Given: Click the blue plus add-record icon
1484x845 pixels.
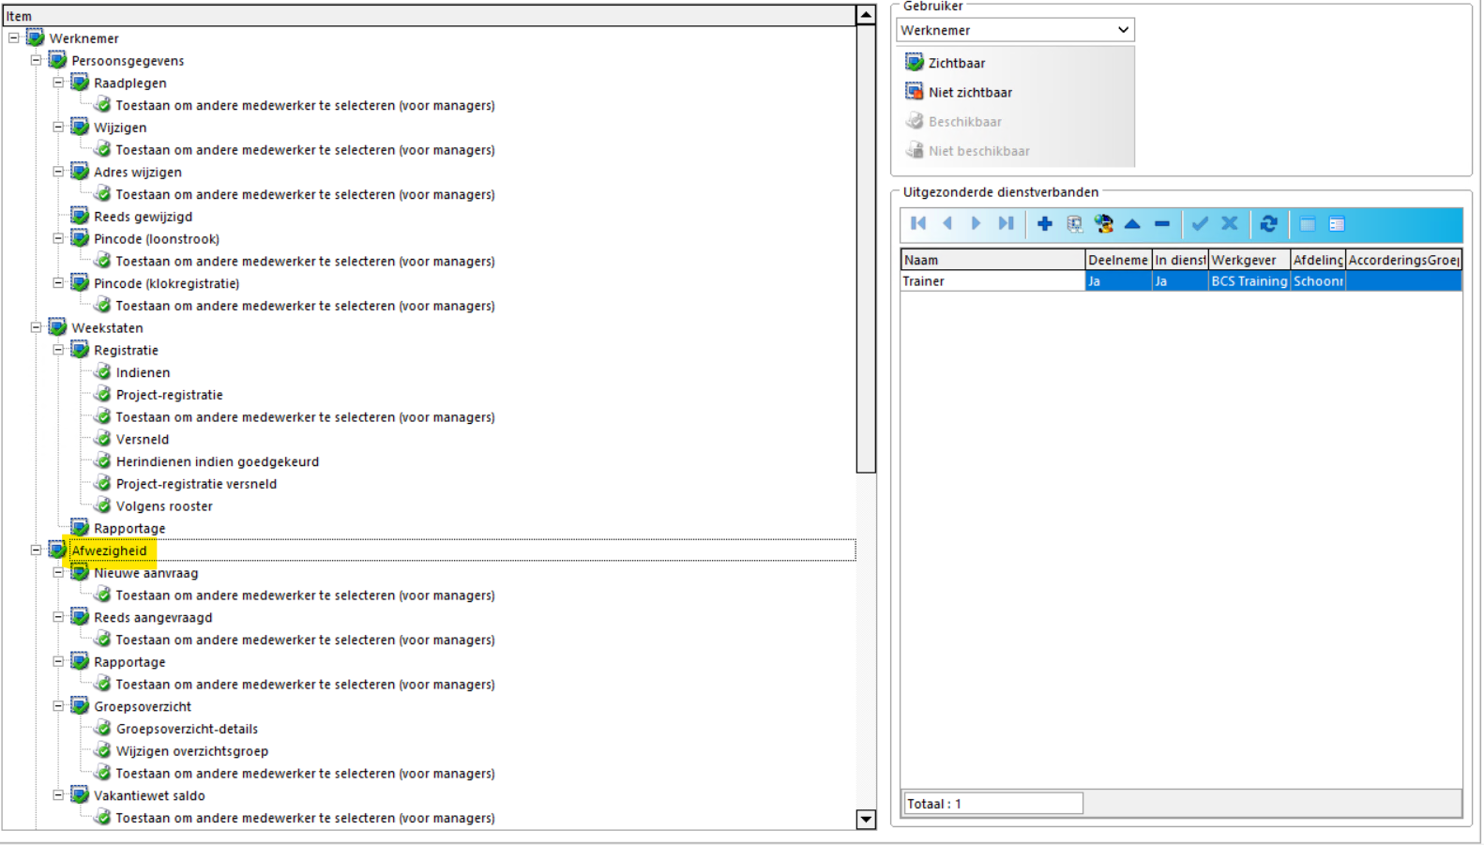Looking at the screenshot, I should pyautogui.click(x=1044, y=224).
